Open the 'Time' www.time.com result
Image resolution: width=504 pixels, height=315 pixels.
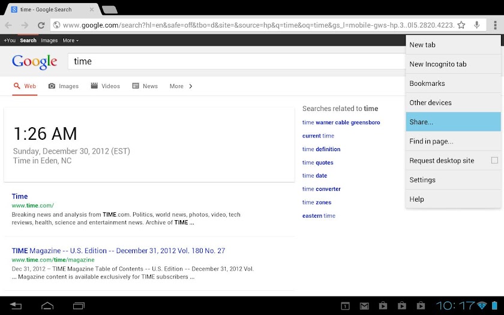coord(20,196)
